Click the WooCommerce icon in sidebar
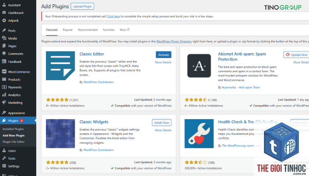Image resolution: width=309 pixels, height=176 pixels. point(4,72)
